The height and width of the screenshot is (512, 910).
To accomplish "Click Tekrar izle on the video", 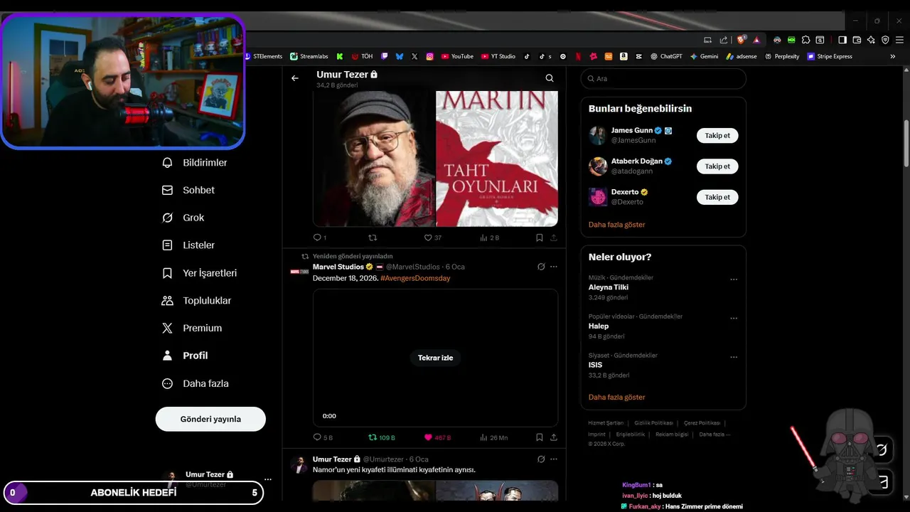I will [435, 358].
